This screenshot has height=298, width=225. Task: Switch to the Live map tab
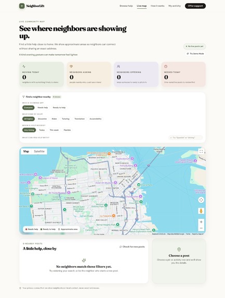pos(142,6)
